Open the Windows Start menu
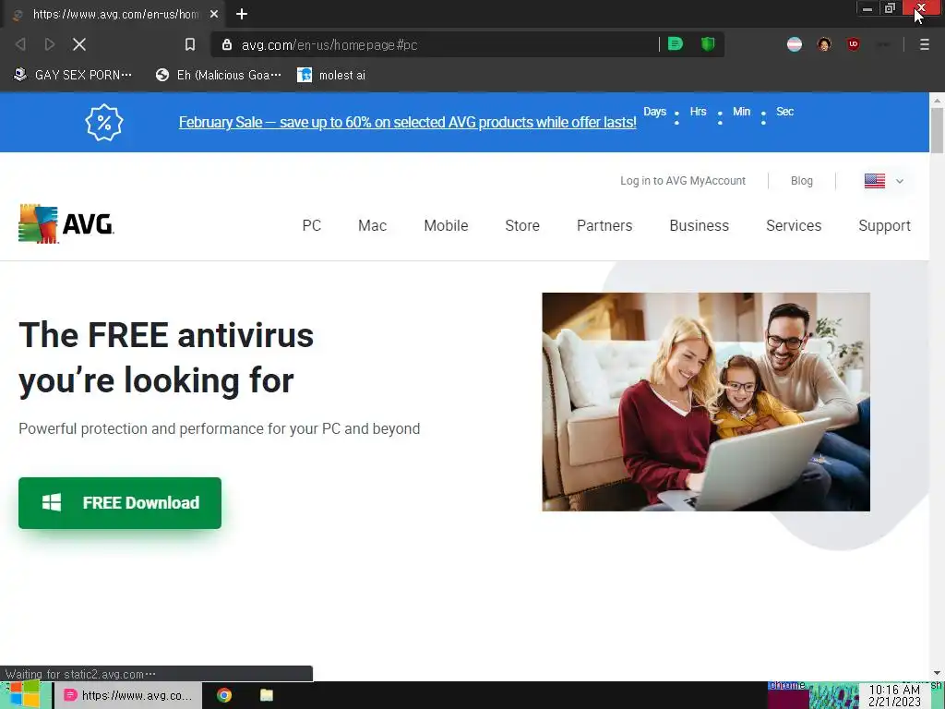This screenshot has width=945, height=709. (24, 695)
